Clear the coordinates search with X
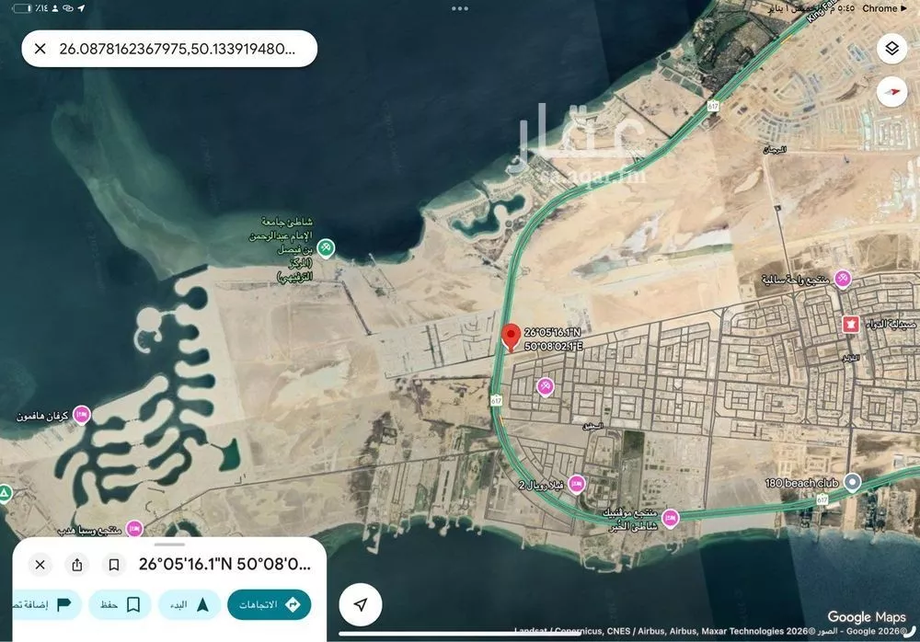This screenshot has width=920, height=642. (40, 49)
